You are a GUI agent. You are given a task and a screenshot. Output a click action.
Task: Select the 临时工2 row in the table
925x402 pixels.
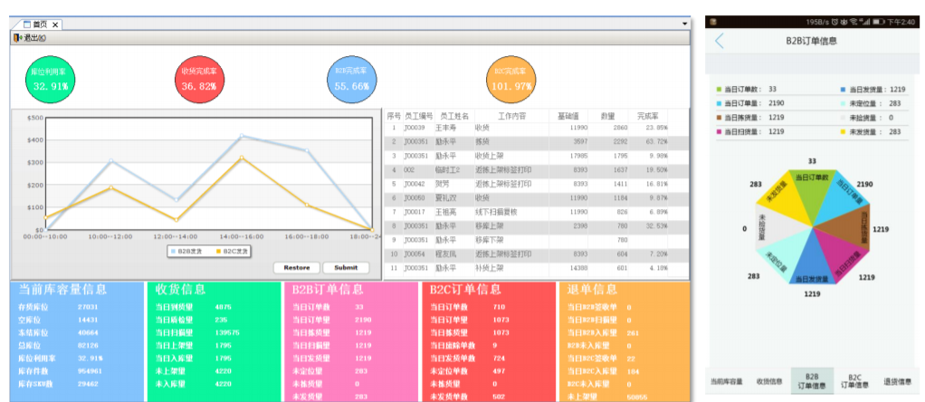click(x=536, y=170)
